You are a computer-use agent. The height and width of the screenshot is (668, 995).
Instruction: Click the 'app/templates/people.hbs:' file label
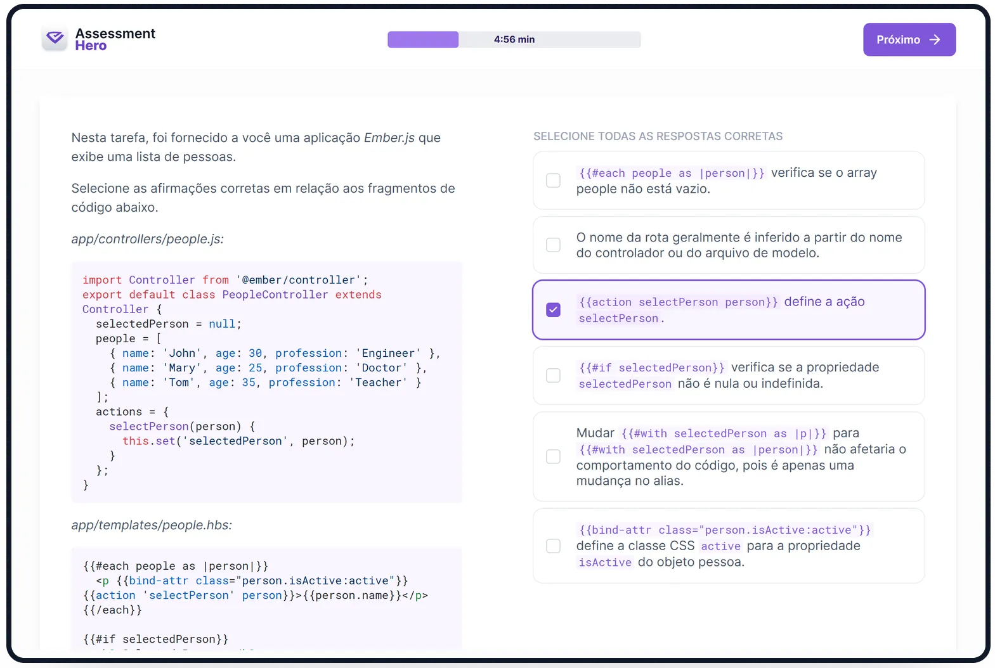pos(152,525)
